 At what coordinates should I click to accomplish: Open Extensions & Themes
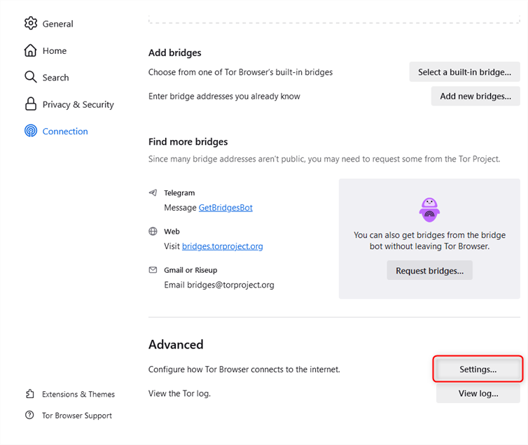coord(71,394)
